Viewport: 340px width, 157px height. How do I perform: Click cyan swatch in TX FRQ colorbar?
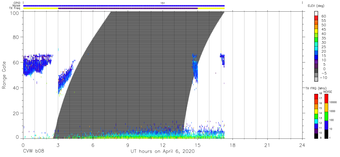(316, 121)
